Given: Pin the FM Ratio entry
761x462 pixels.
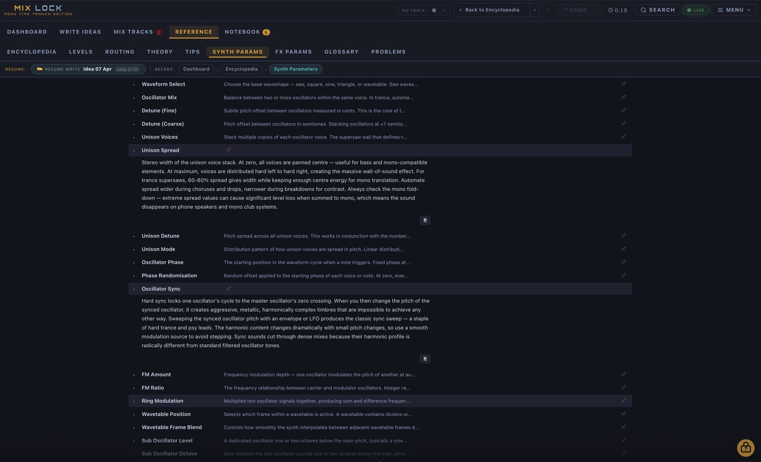Looking at the screenshot, I should point(623,388).
